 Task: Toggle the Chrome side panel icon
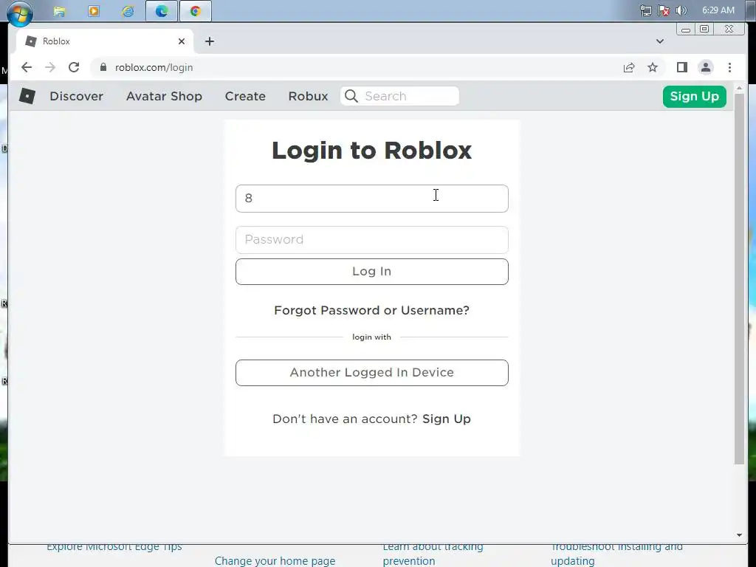681,67
